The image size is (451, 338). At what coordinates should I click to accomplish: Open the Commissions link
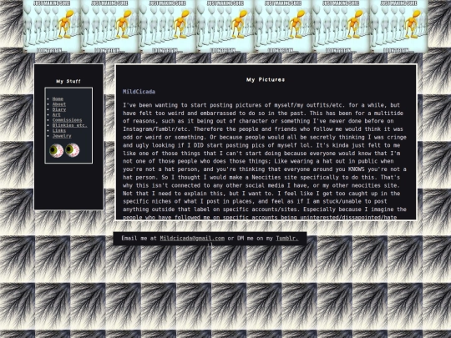(67, 120)
